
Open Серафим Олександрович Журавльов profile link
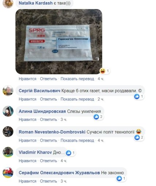point(59,173)
